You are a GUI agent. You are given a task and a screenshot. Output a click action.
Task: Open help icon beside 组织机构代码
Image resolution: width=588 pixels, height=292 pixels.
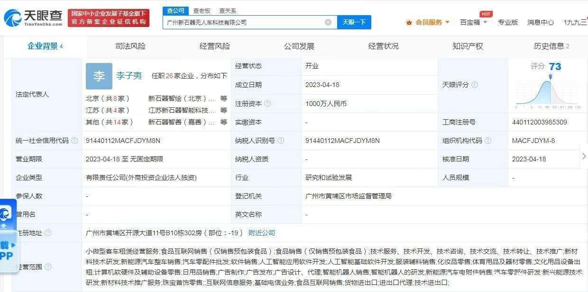pos(488,141)
